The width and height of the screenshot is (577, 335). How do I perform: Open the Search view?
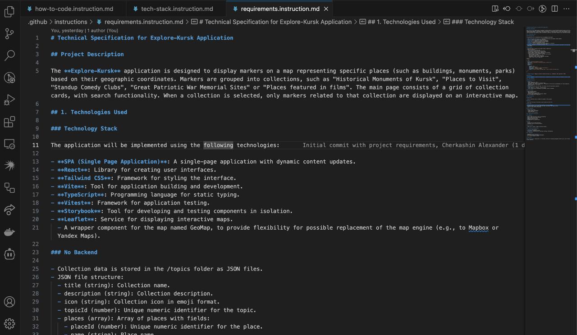click(x=9, y=55)
